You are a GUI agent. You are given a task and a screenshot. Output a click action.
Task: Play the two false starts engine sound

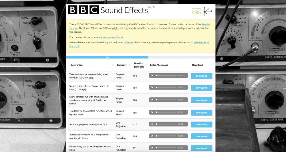tap(152, 112)
